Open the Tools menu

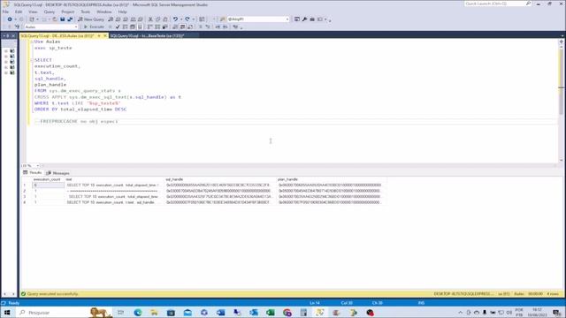pyautogui.click(x=86, y=11)
